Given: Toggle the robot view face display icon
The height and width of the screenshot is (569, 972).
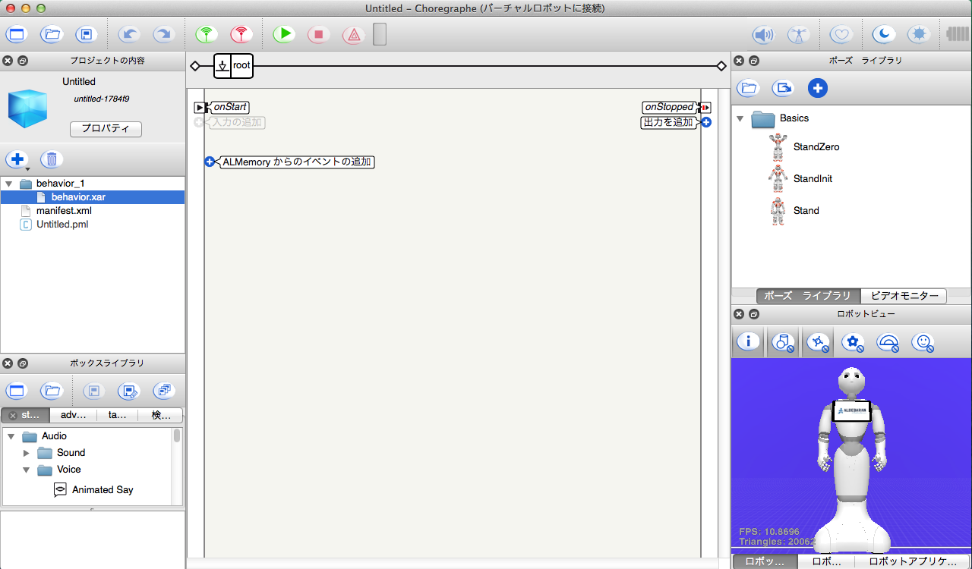Looking at the screenshot, I should coord(923,343).
